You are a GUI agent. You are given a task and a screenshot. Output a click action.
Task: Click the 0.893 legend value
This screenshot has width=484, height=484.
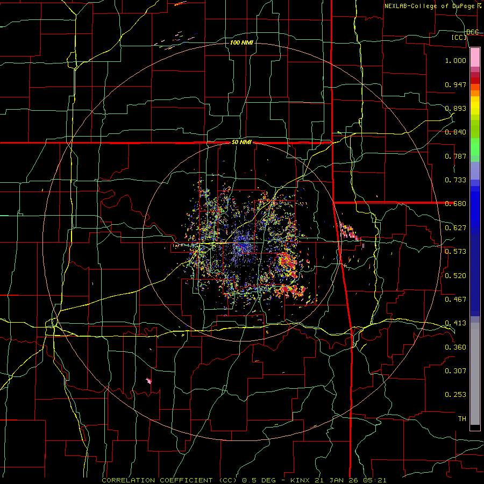pos(455,108)
